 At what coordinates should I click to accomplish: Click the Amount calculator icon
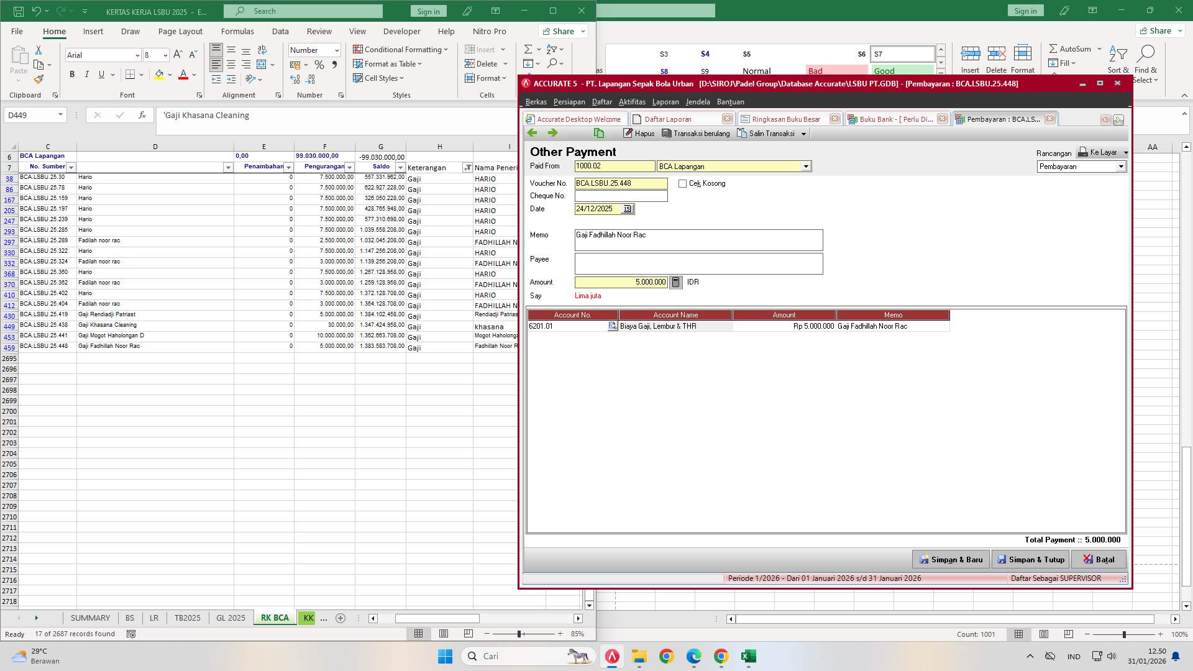(x=676, y=283)
